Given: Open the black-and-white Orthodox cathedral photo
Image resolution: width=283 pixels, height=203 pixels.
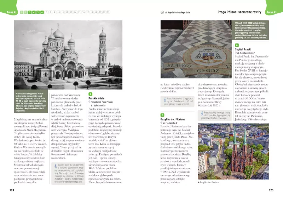Looking at the screenshot, I should pos(68,55).
